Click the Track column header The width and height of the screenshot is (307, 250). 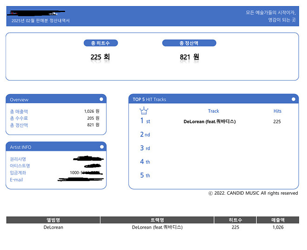(214, 111)
